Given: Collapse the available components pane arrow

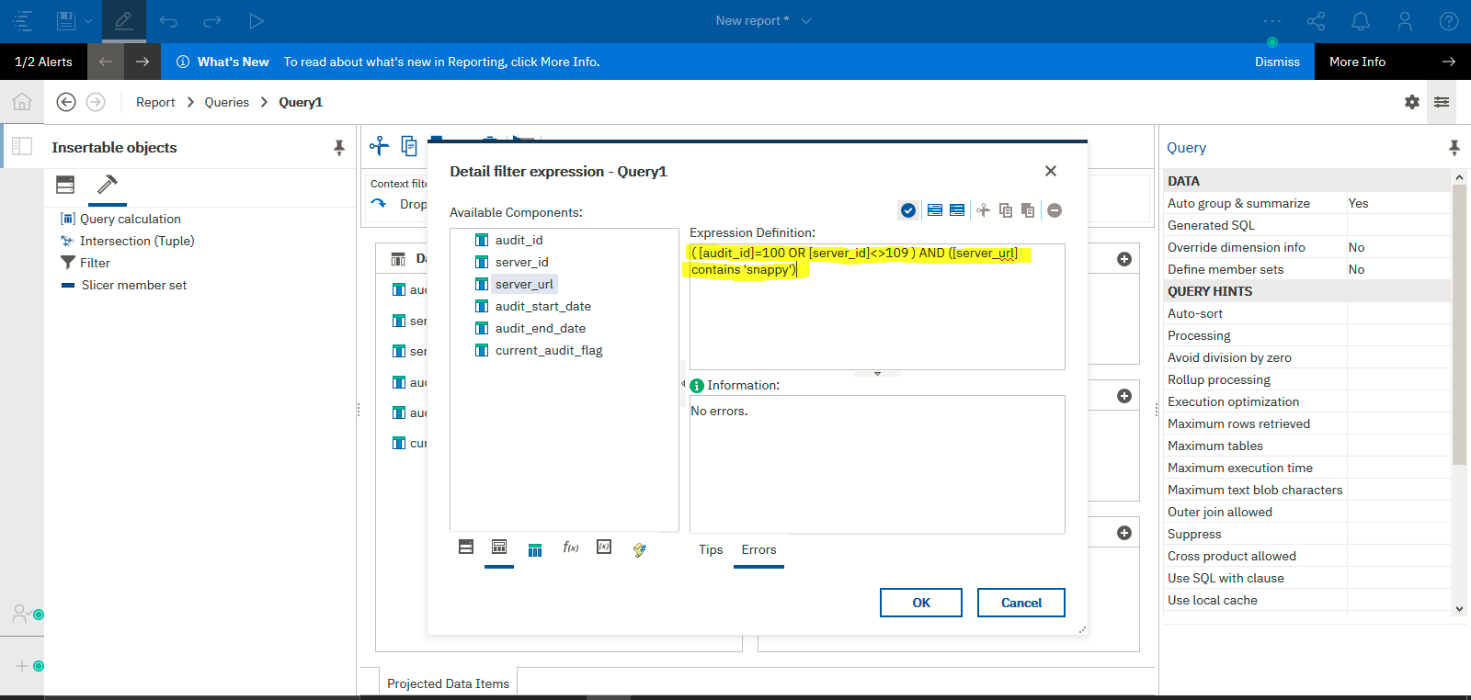Looking at the screenshot, I should click(683, 384).
